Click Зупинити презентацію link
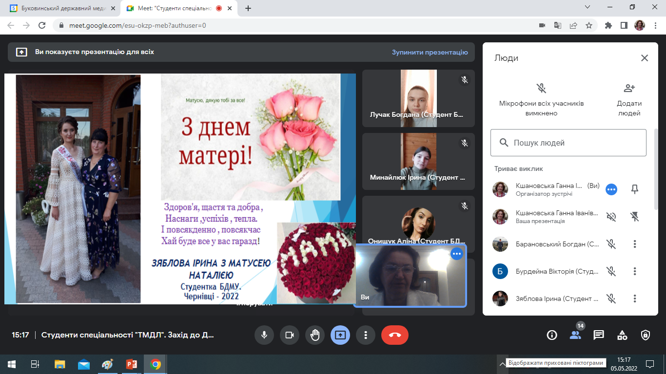The image size is (666, 374). point(430,52)
